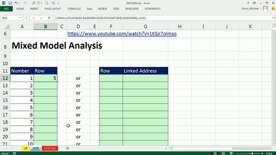
Task: Click the Enter checkmark icon in formula bar
Action: point(41,18)
